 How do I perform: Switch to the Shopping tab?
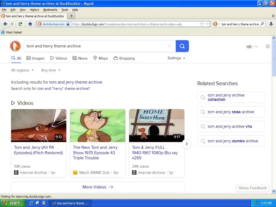(x=124, y=58)
